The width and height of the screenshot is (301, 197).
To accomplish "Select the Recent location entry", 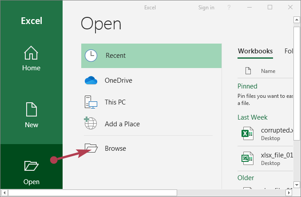I will click(151, 56).
